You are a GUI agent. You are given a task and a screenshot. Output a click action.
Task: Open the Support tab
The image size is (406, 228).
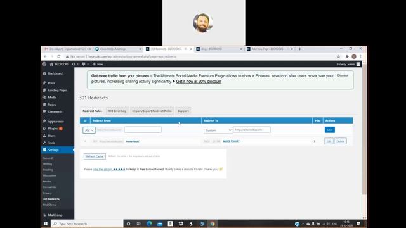click(x=183, y=111)
